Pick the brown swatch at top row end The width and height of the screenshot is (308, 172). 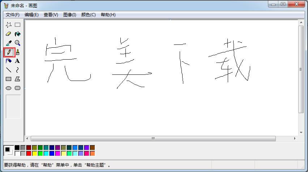(x=92, y=148)
